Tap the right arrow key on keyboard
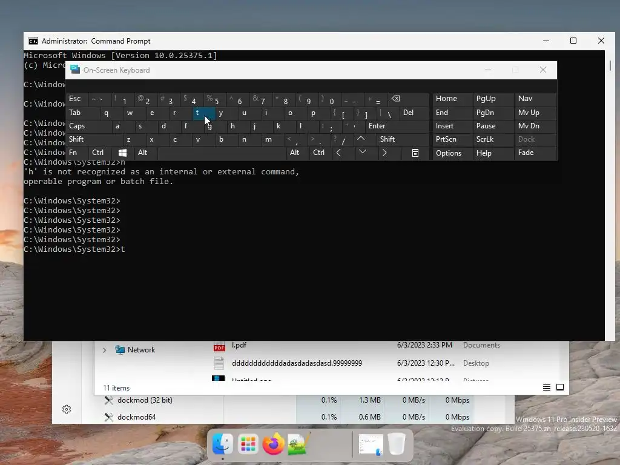The width and height of the screenshot is (620, 465). coord(384,153)
